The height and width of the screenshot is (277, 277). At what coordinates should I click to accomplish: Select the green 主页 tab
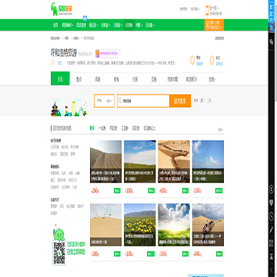[60, 78]
